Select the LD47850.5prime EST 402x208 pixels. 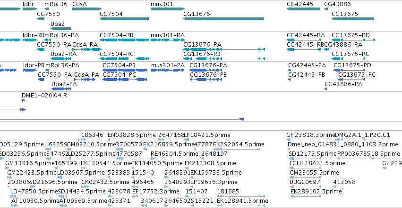pyautogui.click(x=13, y=196)
